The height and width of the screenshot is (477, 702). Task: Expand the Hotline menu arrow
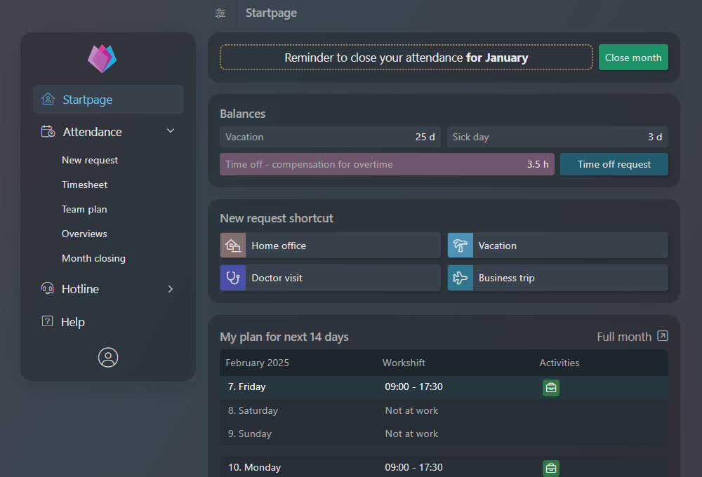pos(171,289)
